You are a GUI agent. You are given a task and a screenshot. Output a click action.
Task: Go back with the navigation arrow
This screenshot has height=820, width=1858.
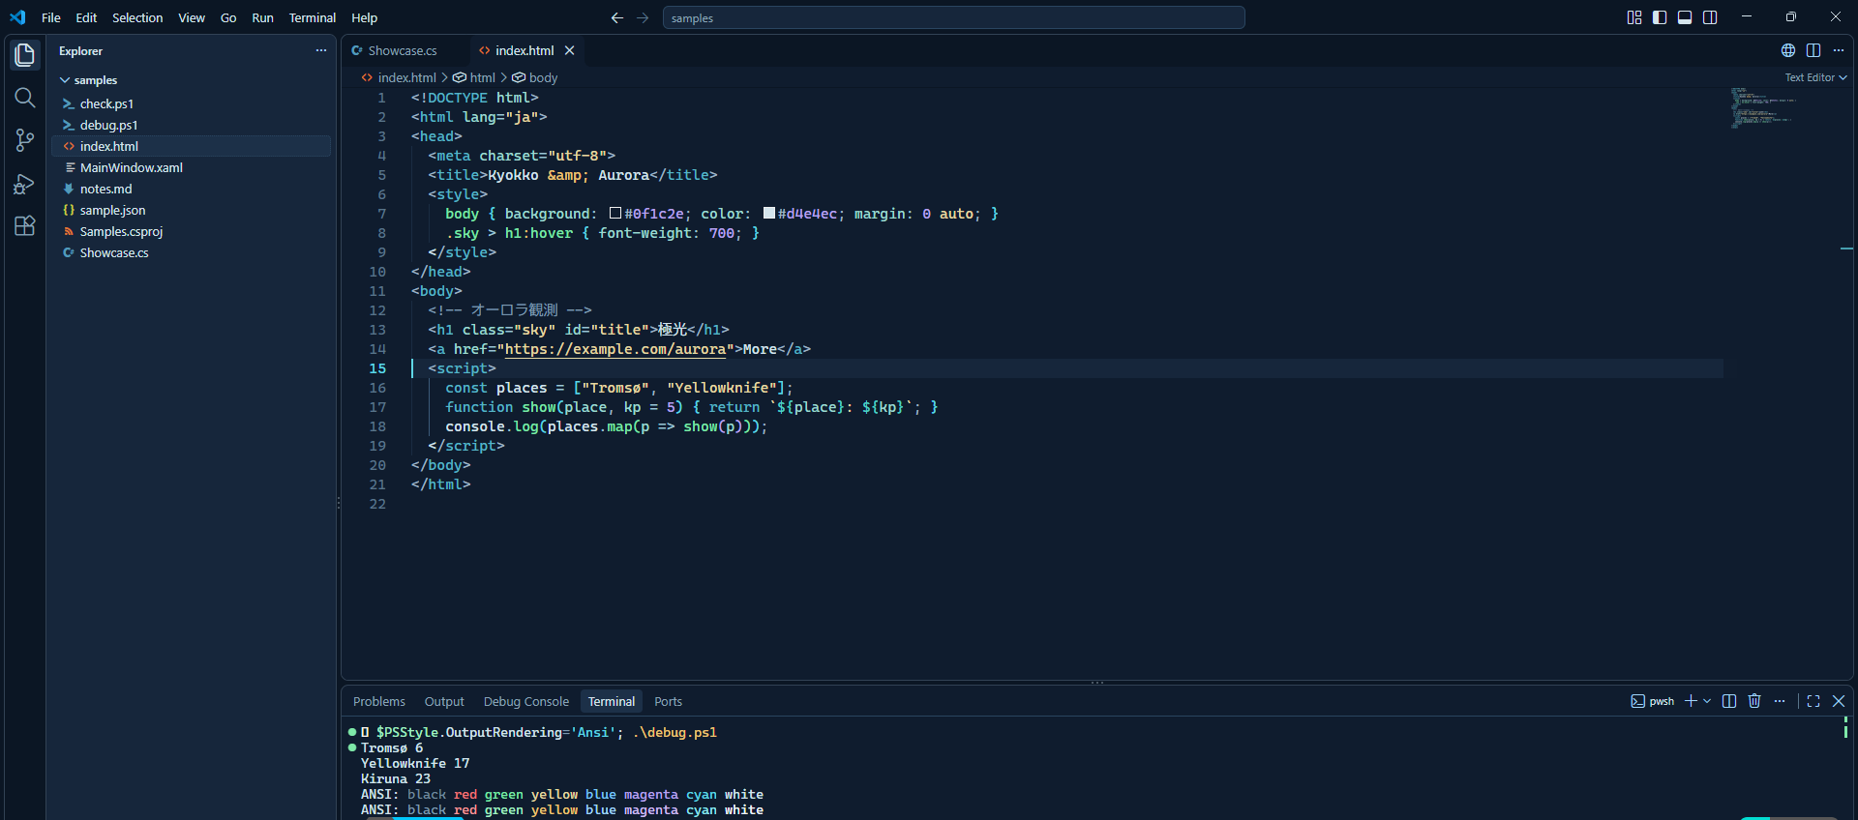point(617,17)
